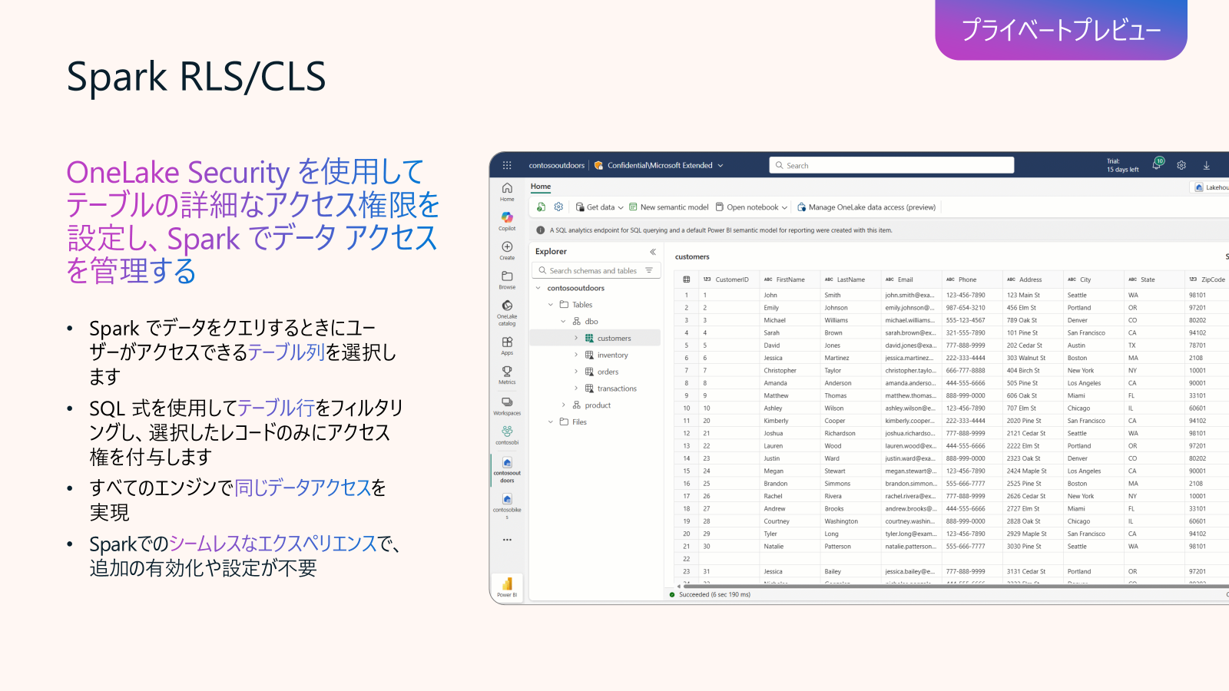The height and width of the screenshot is (691, 1229).
Task: Click Search schemas and tables field
Action: pyautogui.click(x=596, y=270)
